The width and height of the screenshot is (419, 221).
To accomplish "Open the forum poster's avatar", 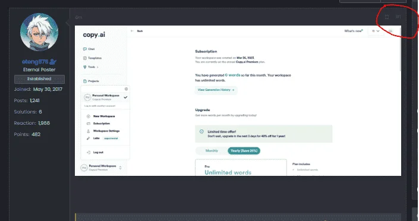I will pyautogui.click(x=39, y=32).
